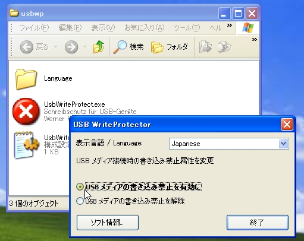The height and width of the screenshot is (241, 304).
Task: Expand the toolbar overflow chevron
Action: point(255,40)
